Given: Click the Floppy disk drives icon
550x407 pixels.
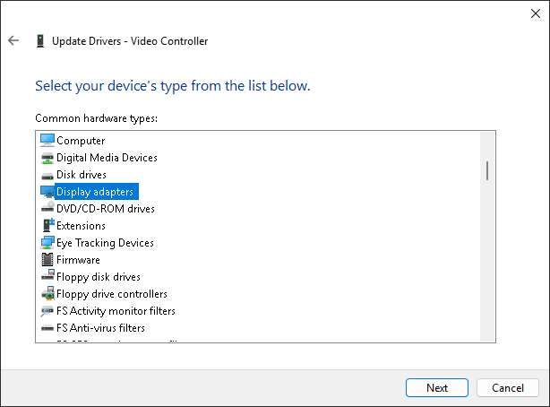Looking at the screenshot, I should [47, 277].
